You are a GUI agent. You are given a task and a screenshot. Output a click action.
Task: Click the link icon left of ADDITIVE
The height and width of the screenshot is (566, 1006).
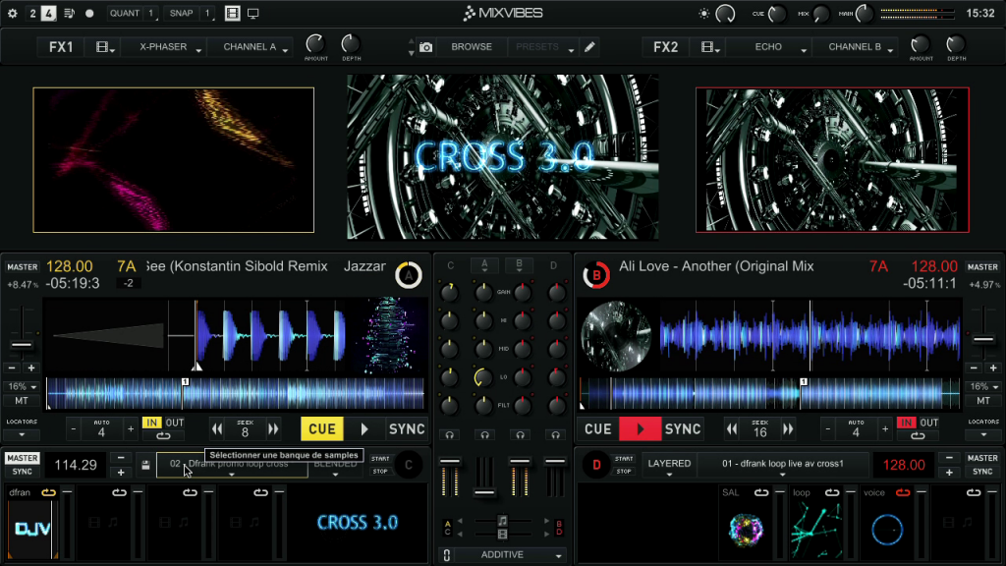click(x=447, y=555)
